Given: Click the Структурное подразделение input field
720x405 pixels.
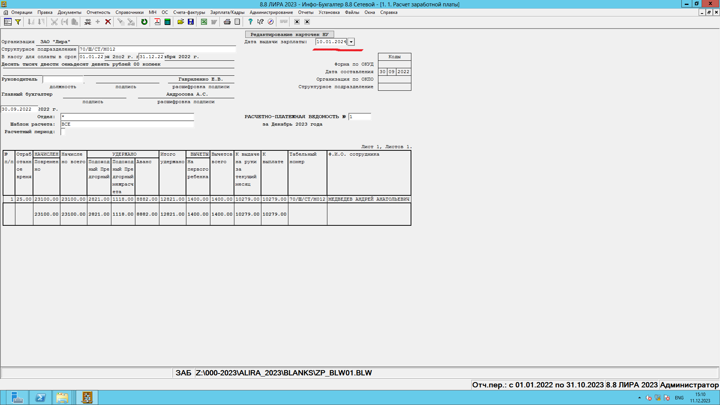Looking at the screenshot, I should (x=157, y=49).
